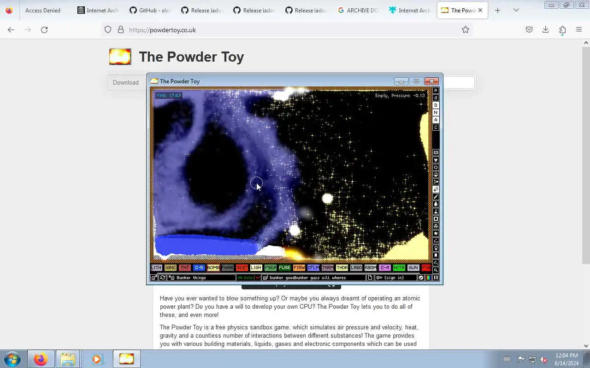Open the Game of Life category
590x368 pixels.
pyautogui.click(x=436, y=241)
